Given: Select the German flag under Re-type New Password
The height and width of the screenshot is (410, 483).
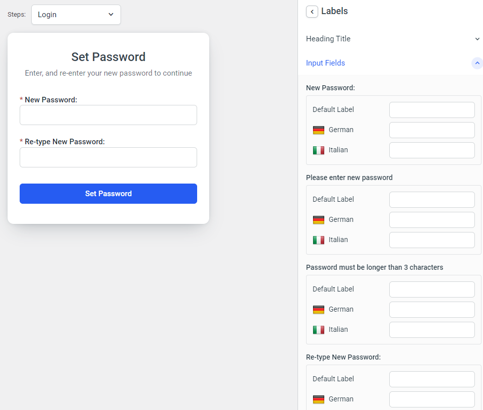Looking at the screenshot, I should (319, 399).
